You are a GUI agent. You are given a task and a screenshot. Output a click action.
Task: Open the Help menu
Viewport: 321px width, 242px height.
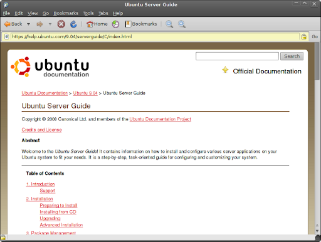click(x=118, y=13)
